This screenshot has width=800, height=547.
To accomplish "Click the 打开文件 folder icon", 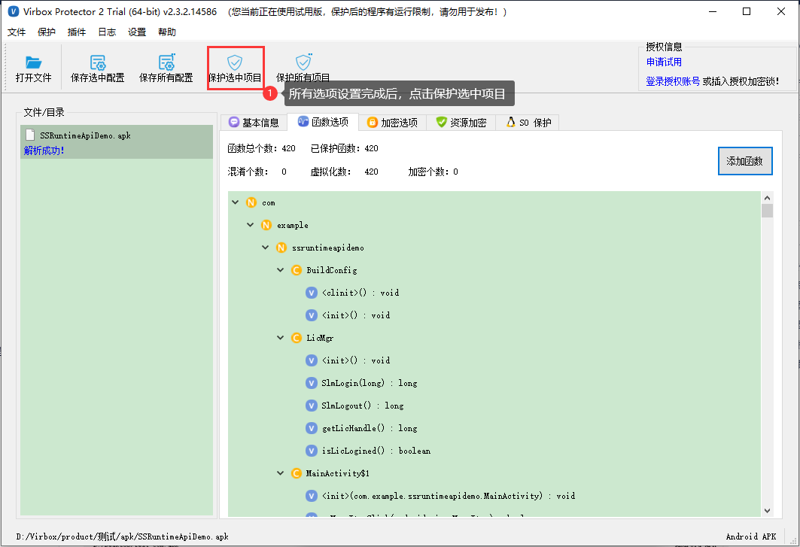I will tap(34, 62).
